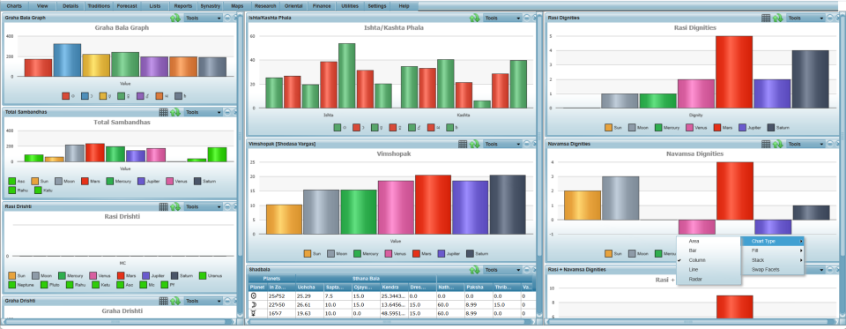
Task: Collapse the Shadbala panel
Action: (527, 270)
